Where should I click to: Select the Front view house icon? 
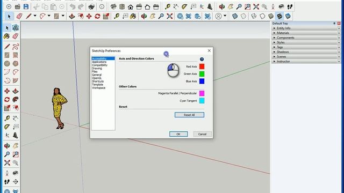coord(131,7)
